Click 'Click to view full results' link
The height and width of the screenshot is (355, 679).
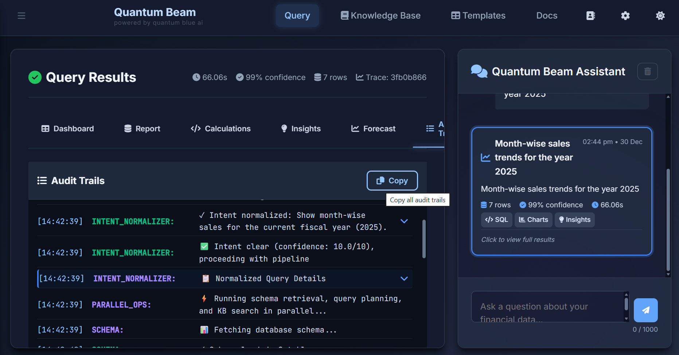[x=518, y=240]
